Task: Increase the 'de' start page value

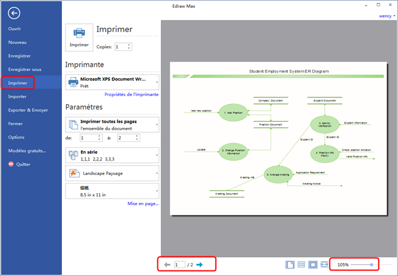Action: point(99,136)
